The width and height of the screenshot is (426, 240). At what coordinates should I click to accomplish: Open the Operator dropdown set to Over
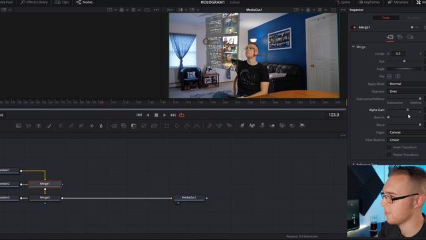tap(407, 91)
